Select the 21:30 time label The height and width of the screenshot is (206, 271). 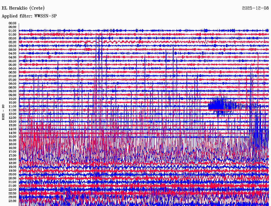pyautogui.click(x=12, y=186)
